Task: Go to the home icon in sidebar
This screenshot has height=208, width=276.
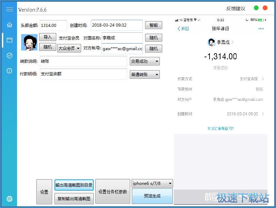Action: tap(10, 25)
